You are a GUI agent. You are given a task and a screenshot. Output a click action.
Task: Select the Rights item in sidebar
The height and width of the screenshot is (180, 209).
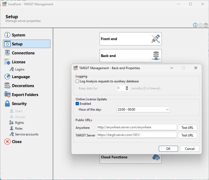[19, 123]
